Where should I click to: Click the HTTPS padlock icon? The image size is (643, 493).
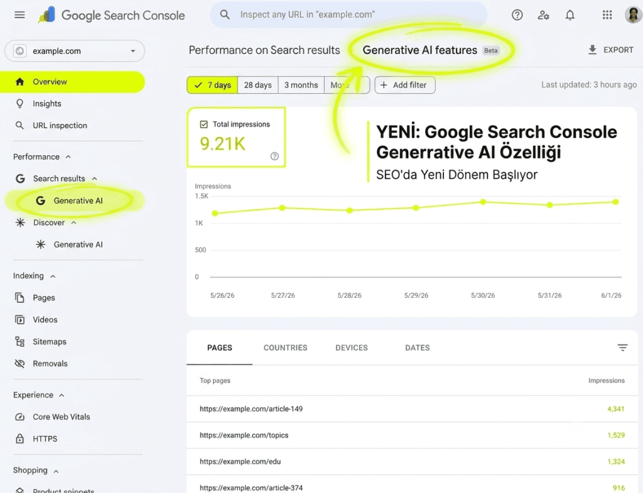coord(19,438)
